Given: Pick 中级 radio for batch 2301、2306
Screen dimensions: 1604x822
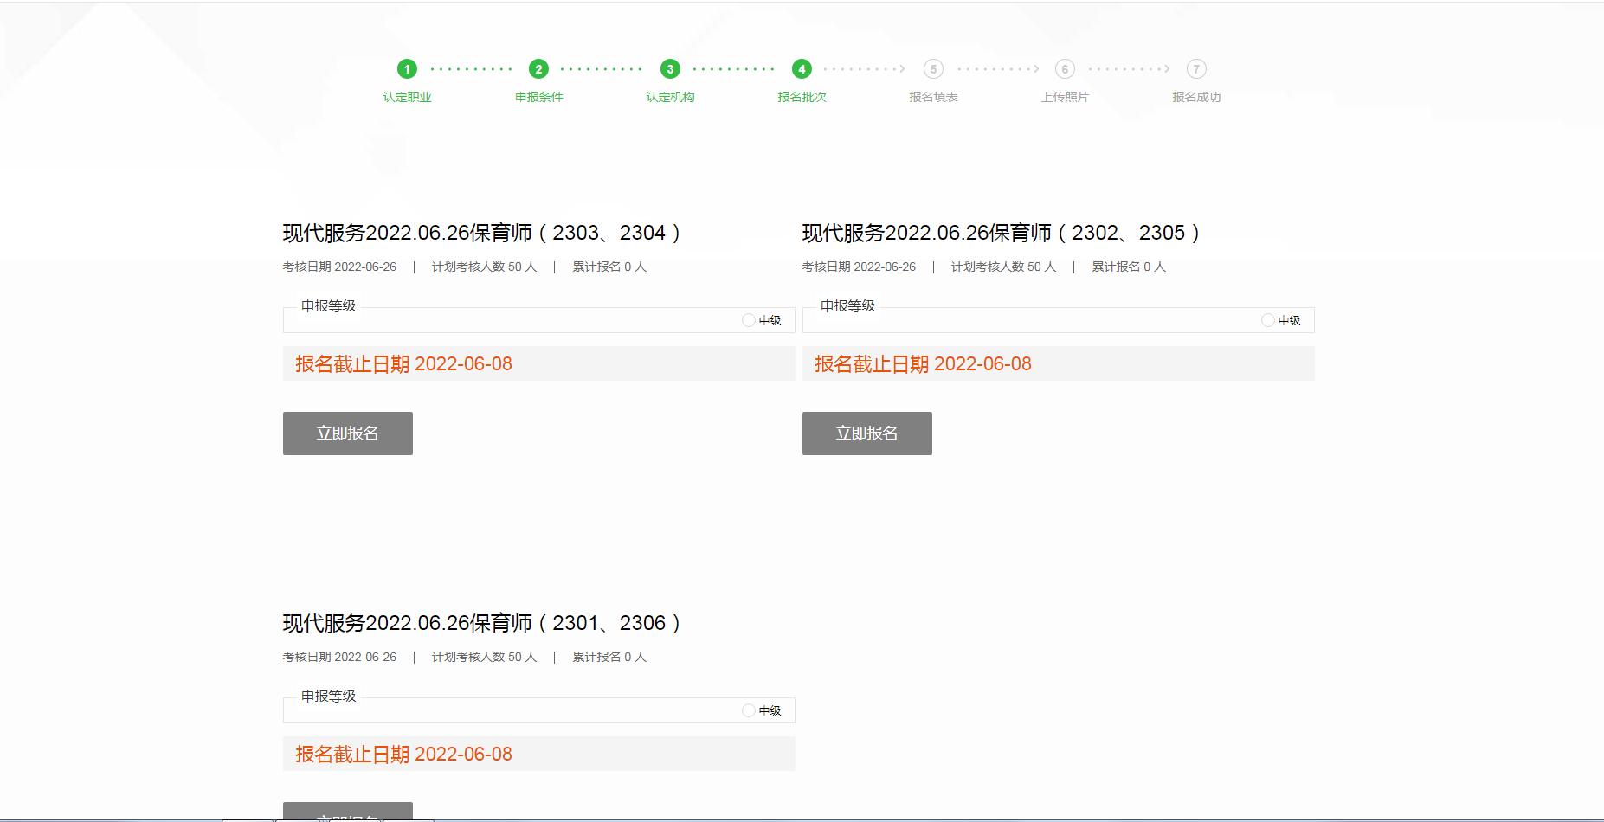Looking at the screenshot, I should click(749, 710).
